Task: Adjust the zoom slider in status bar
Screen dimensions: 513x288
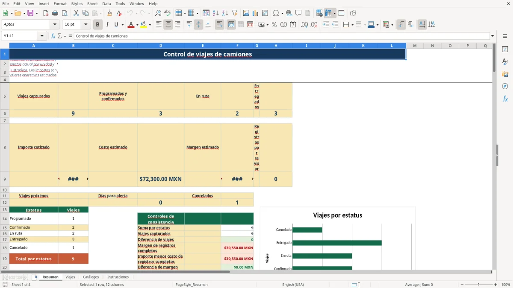Action: coord(478,285)
